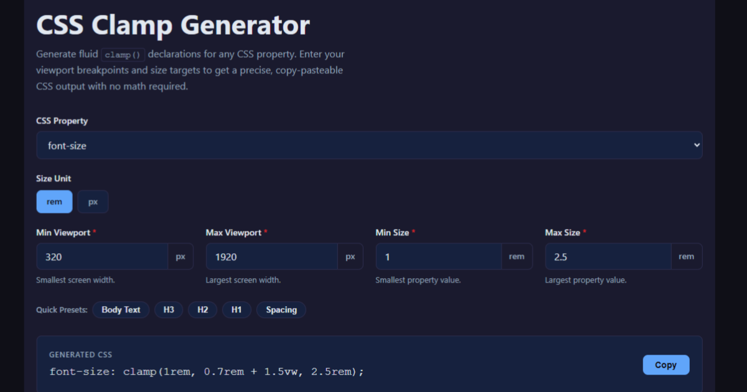Click the 'Largest property value.' hint
The width and height of the screenshot is (747, 392).
586,280
